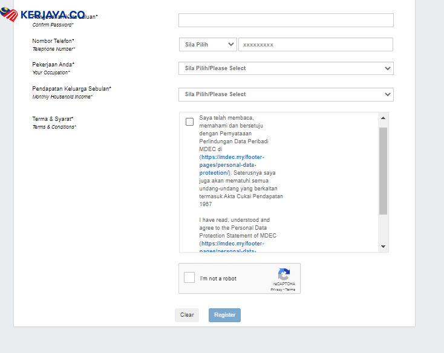Open the mdec.my link in English terms text
Image resolution: width=444 pixels, height=353 pixels.
click(x=233, y=244)
